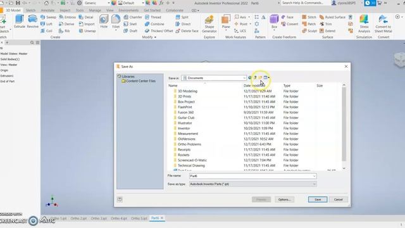Open the Manage ribbon tab
This screenshot has height=228, width=405.
pos(95,10)
